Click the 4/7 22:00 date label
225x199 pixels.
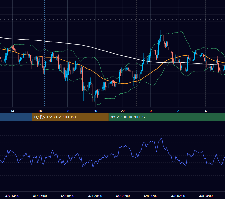pyautogui.click(x=123, y=196)
